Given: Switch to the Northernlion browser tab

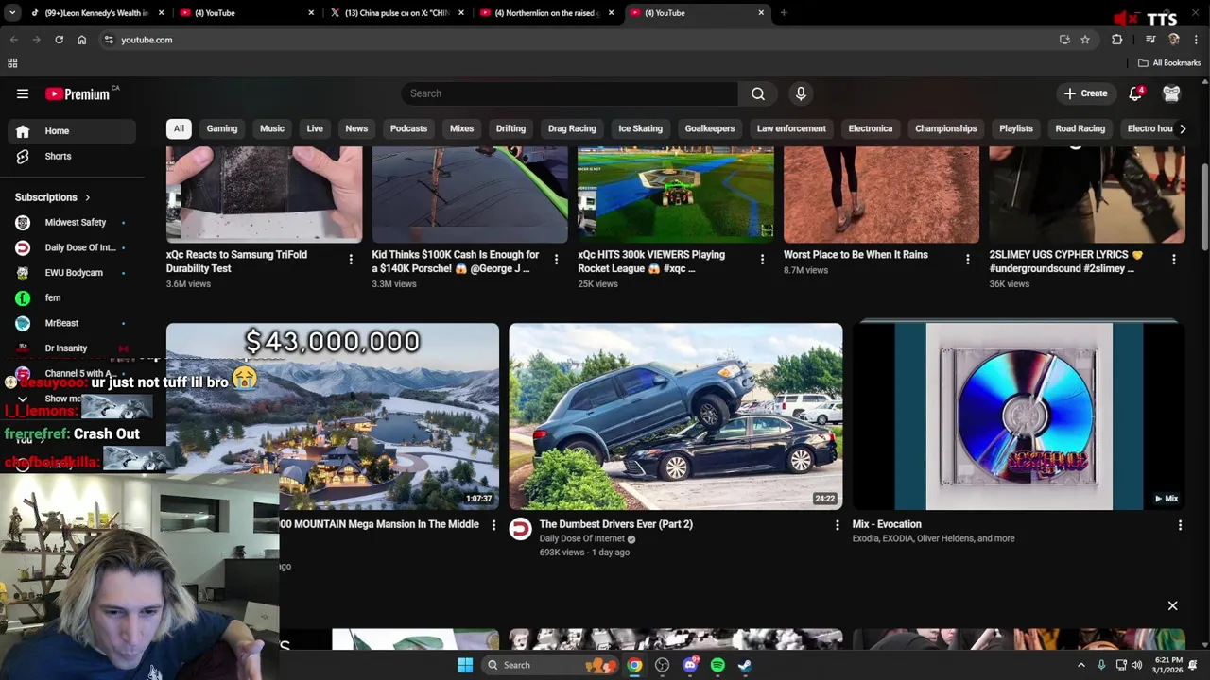Looking at the screenshot, I should tap(547, 13).
